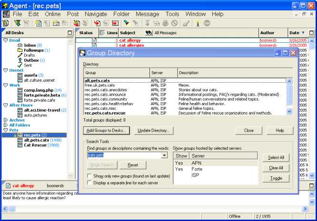This screenshot has width=317, height=221.
Task: Click the Add Groups to Desks button
Action: click(106, 130)
